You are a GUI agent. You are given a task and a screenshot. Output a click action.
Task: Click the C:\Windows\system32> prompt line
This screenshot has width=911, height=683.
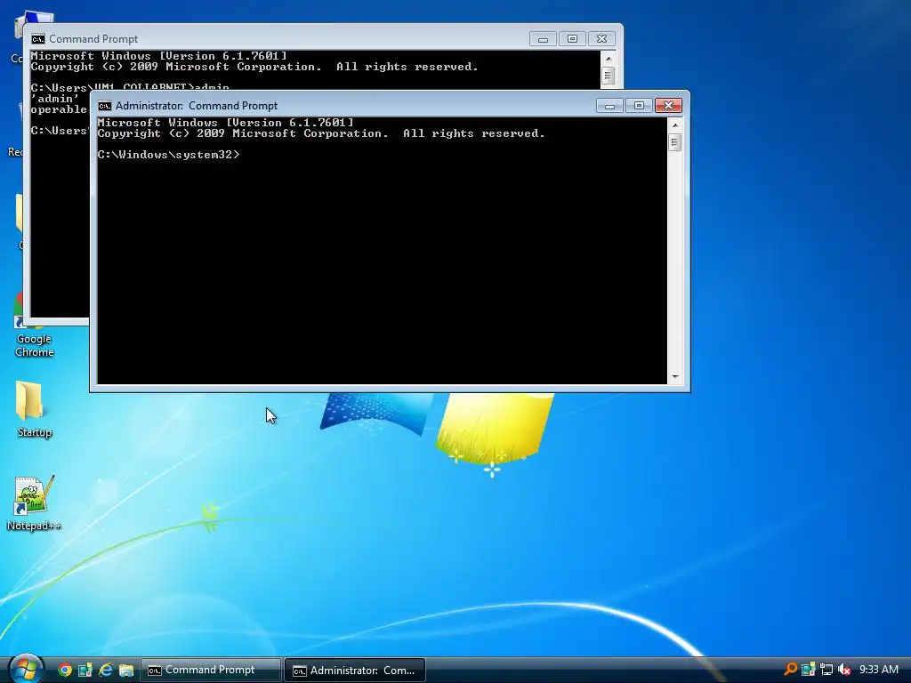(168, 155)
